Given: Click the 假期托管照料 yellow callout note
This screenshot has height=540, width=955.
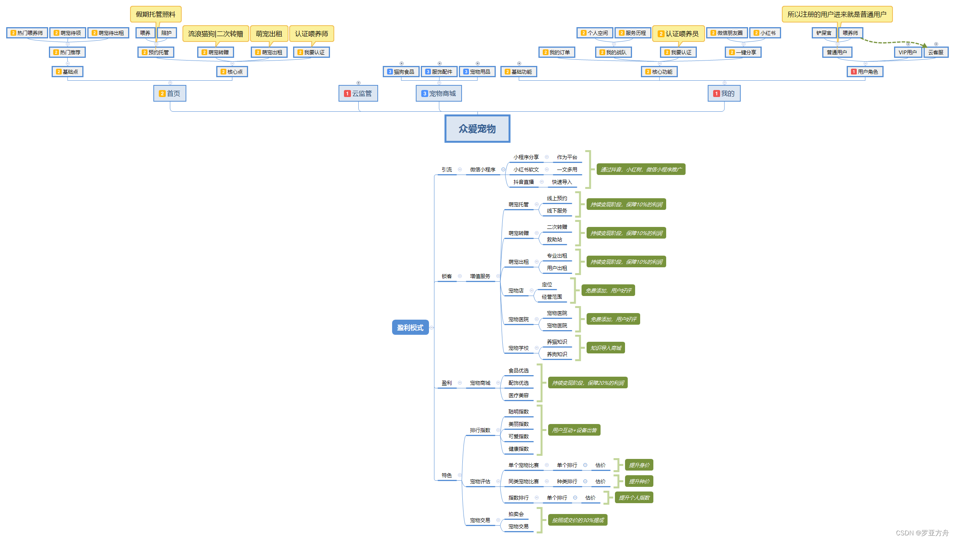Looking at the screenshot, I should pyautogui.click(x=156, y=14).
